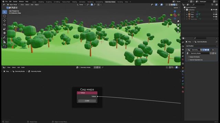The image size is (220, 123).
Task: Open the Render menu
Action: click(15, 1)
